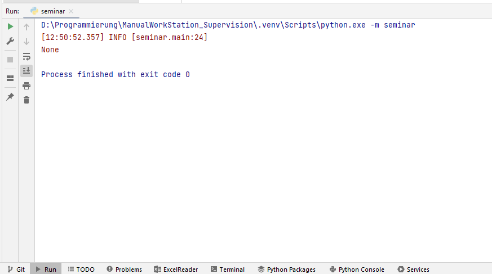The width and height of the screenshot is (492, 274).
Task: Pin the seminar run tab
Action: pos(10,96)
